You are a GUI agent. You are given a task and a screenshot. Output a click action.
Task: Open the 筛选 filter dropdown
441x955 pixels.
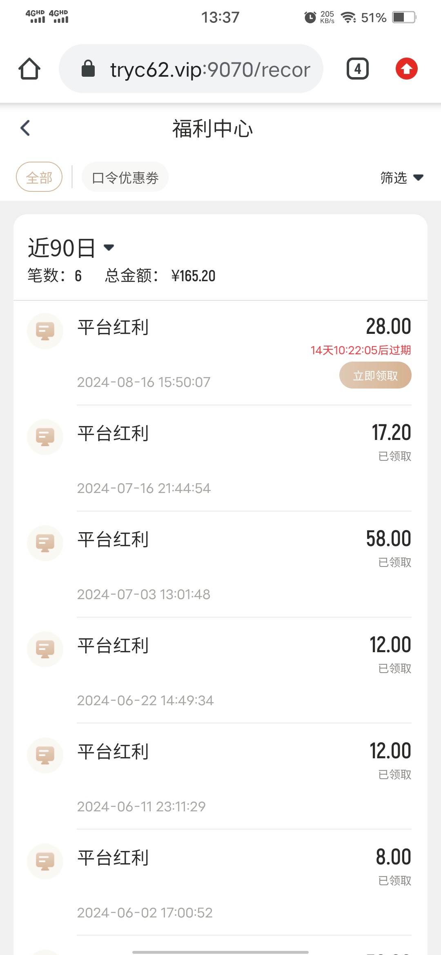tap(401, 178)
